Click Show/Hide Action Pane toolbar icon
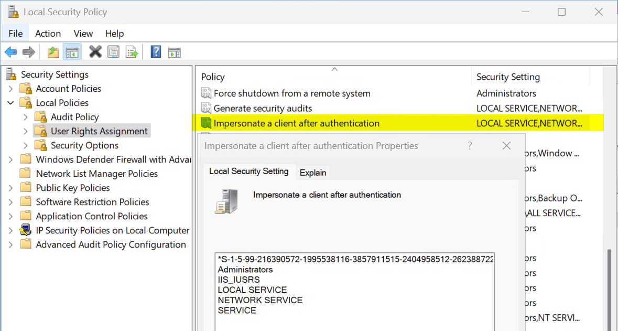The width and height of the screenshot is (618, 331). tap(174, 52)
